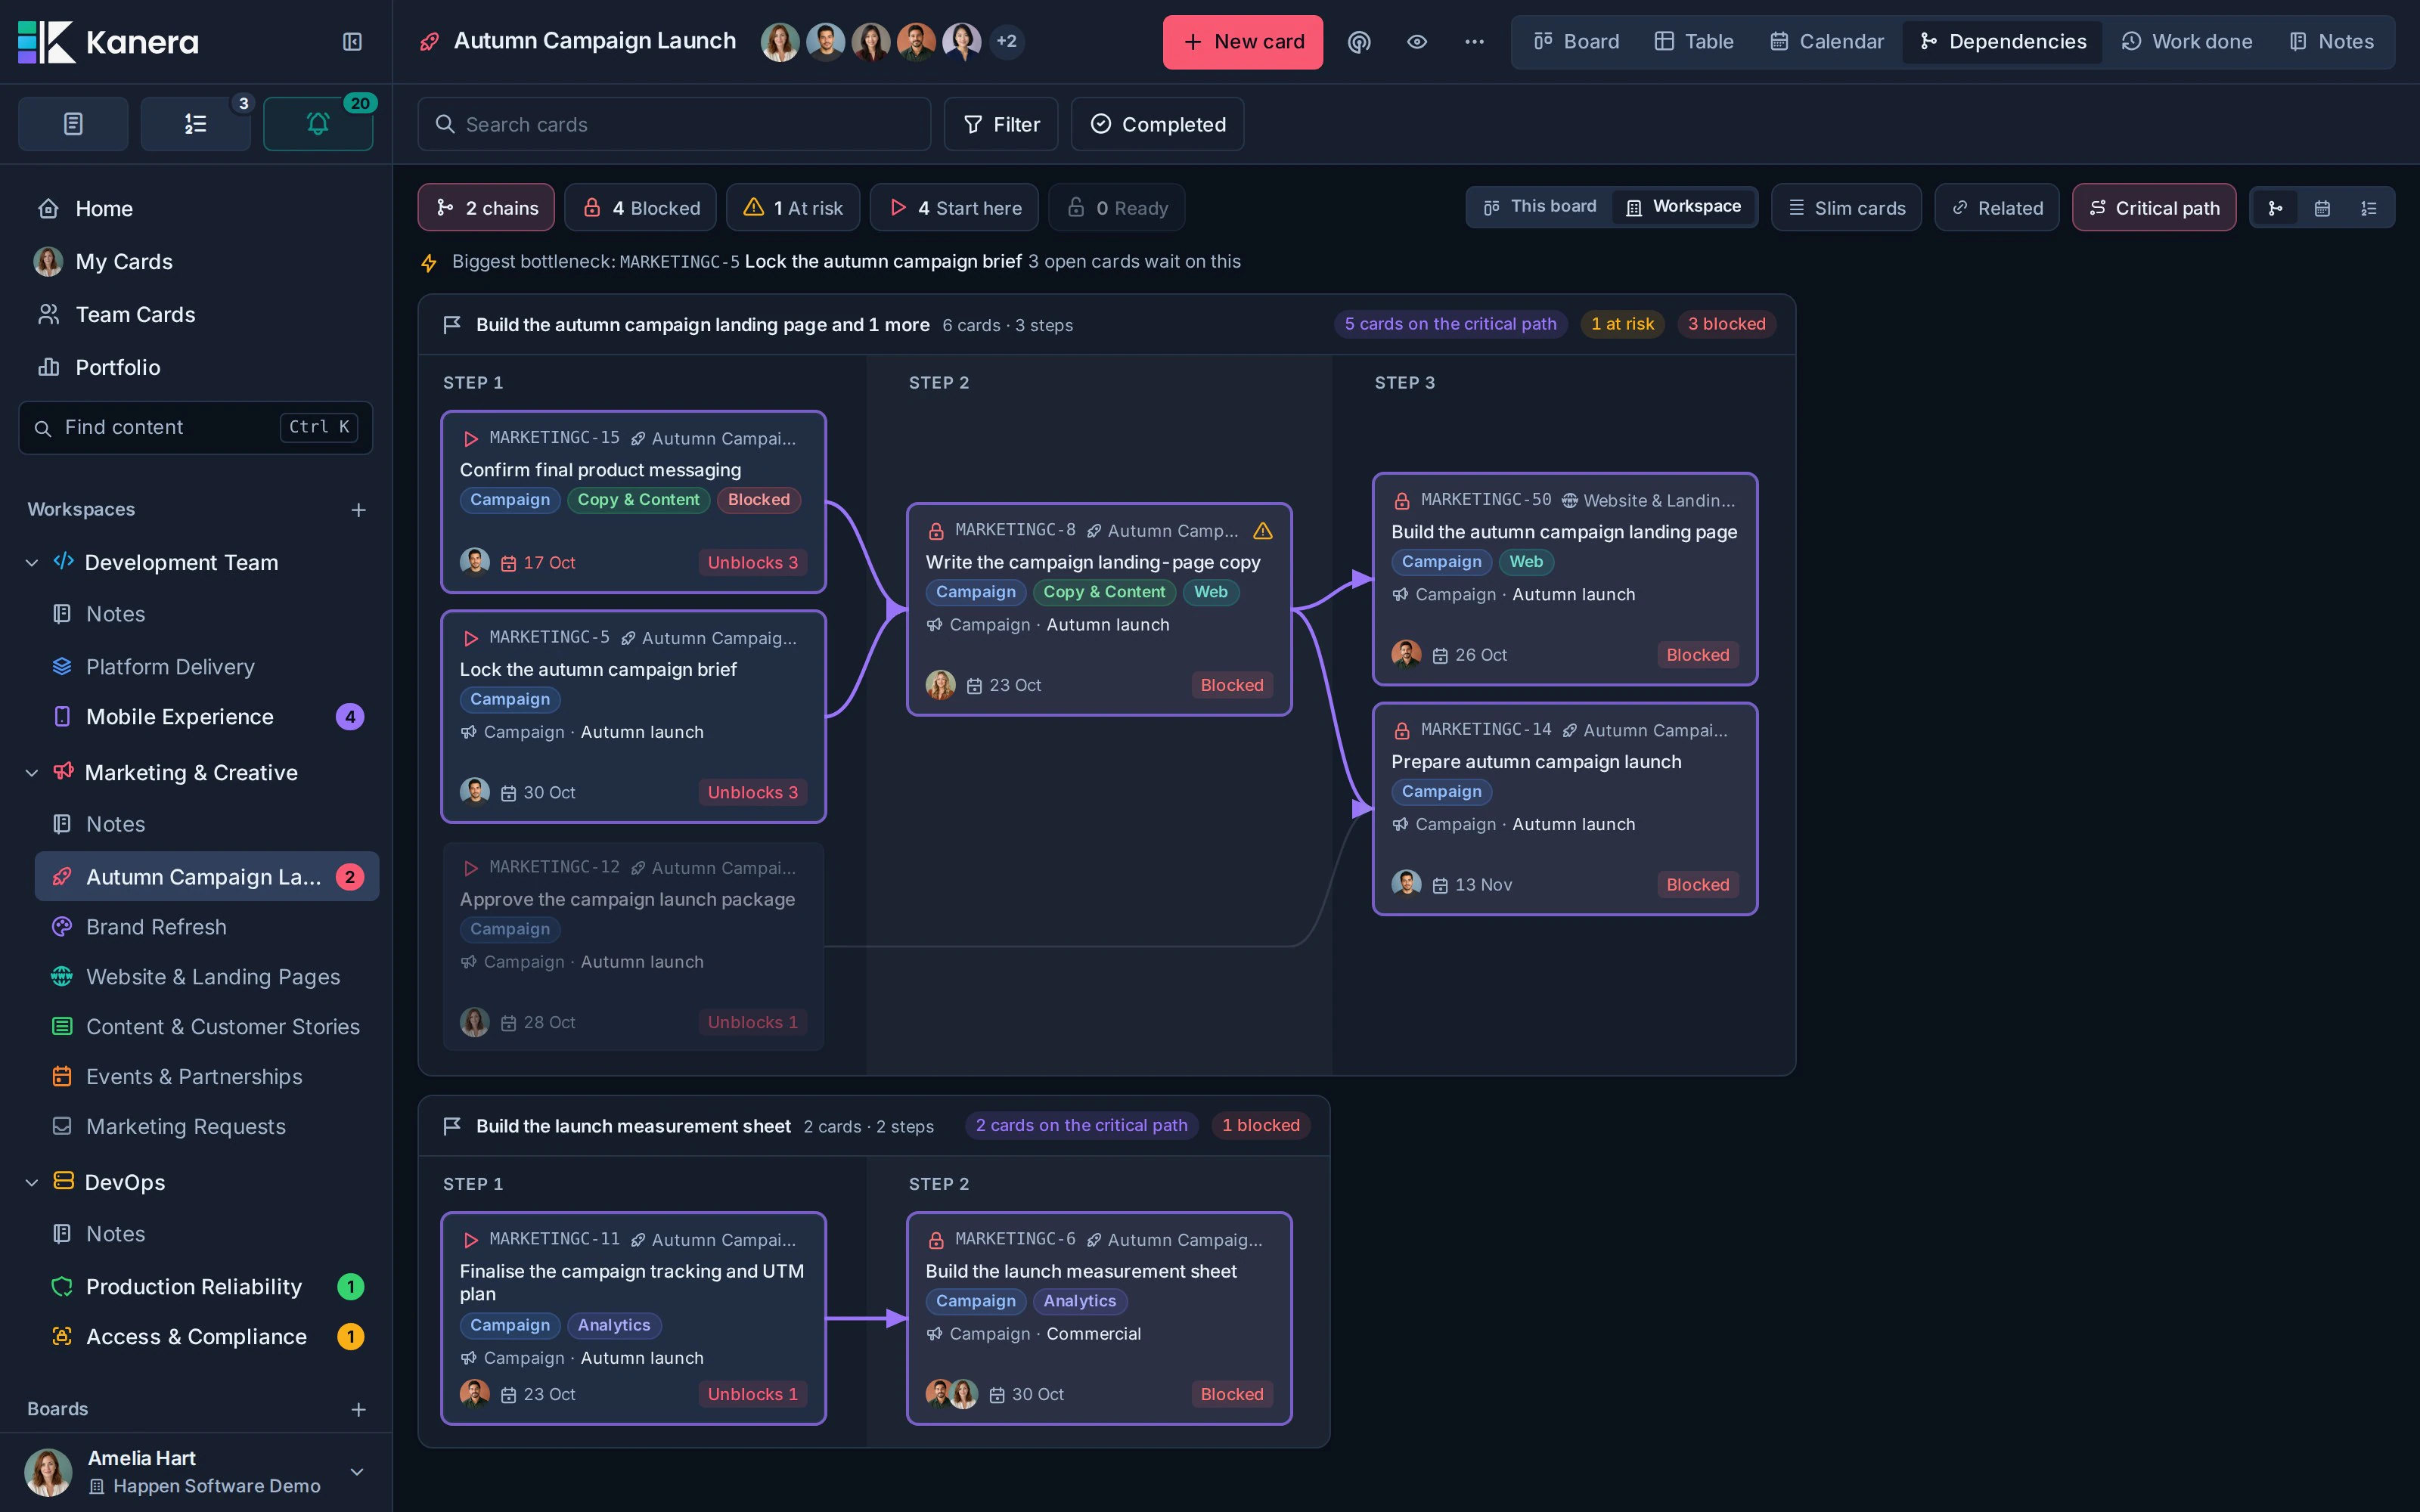Viewport: 2420px width, 1512px height.
Task: Open the Filter dropdown
Action: [x=1001, y=124]
